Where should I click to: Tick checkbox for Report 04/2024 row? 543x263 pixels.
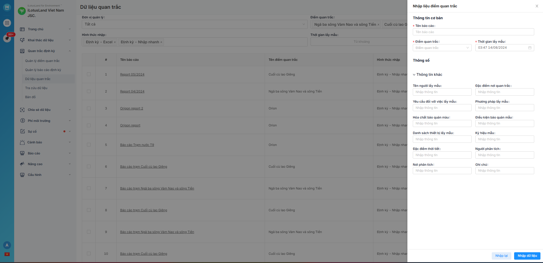coord(89,91)
